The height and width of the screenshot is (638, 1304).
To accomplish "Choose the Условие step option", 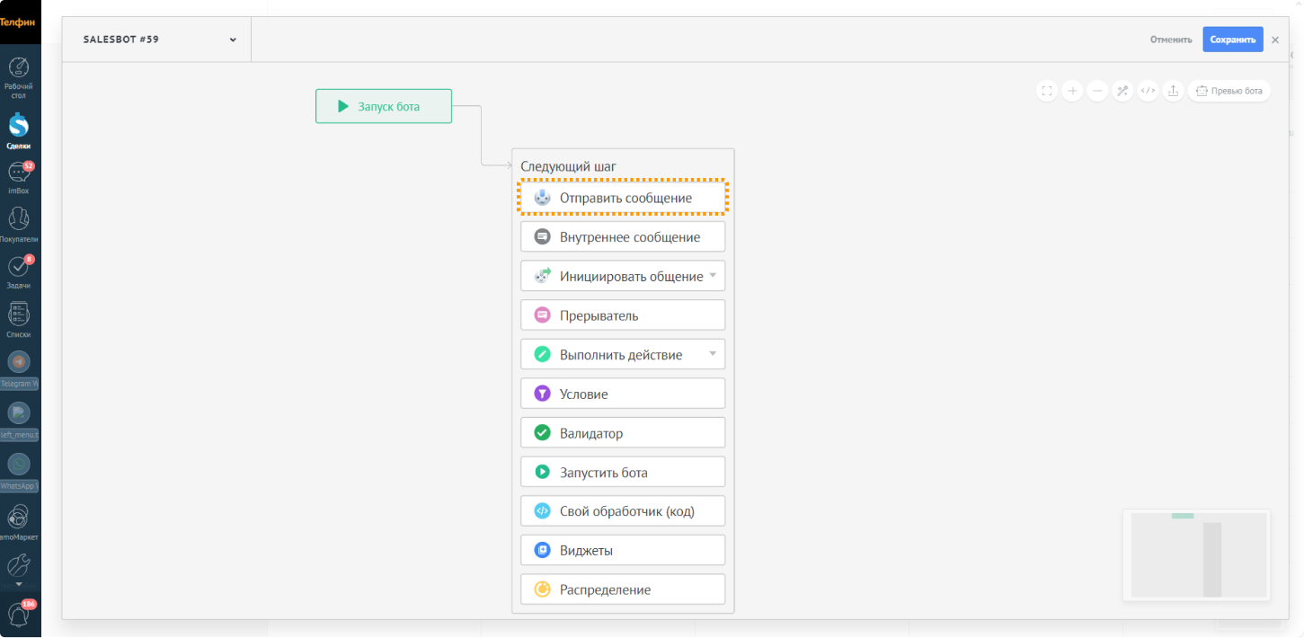I will tap(623, 394).
